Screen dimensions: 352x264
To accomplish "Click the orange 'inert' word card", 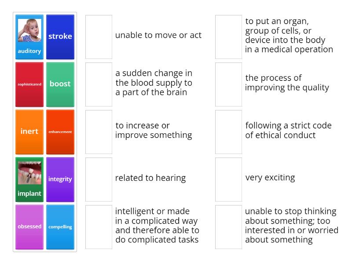I will click(29, 132).
